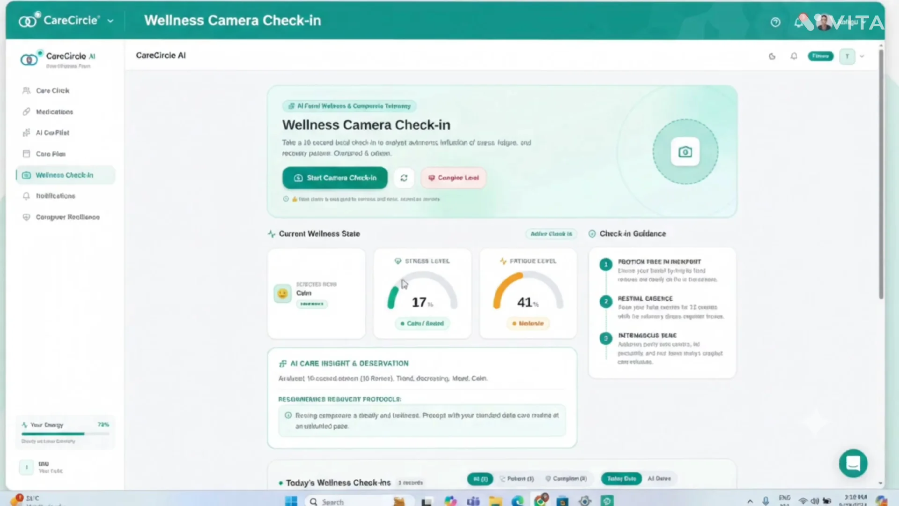
Task: Select the Today Date toggle
Action: click(621, 479)
